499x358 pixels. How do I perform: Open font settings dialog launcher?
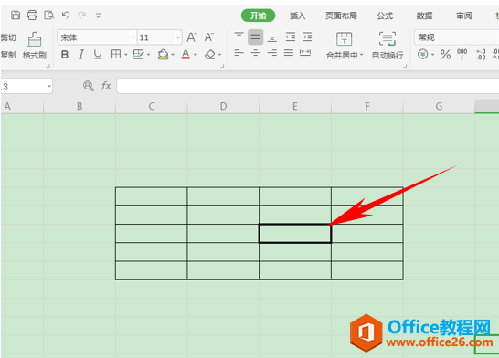coord(222,66)
